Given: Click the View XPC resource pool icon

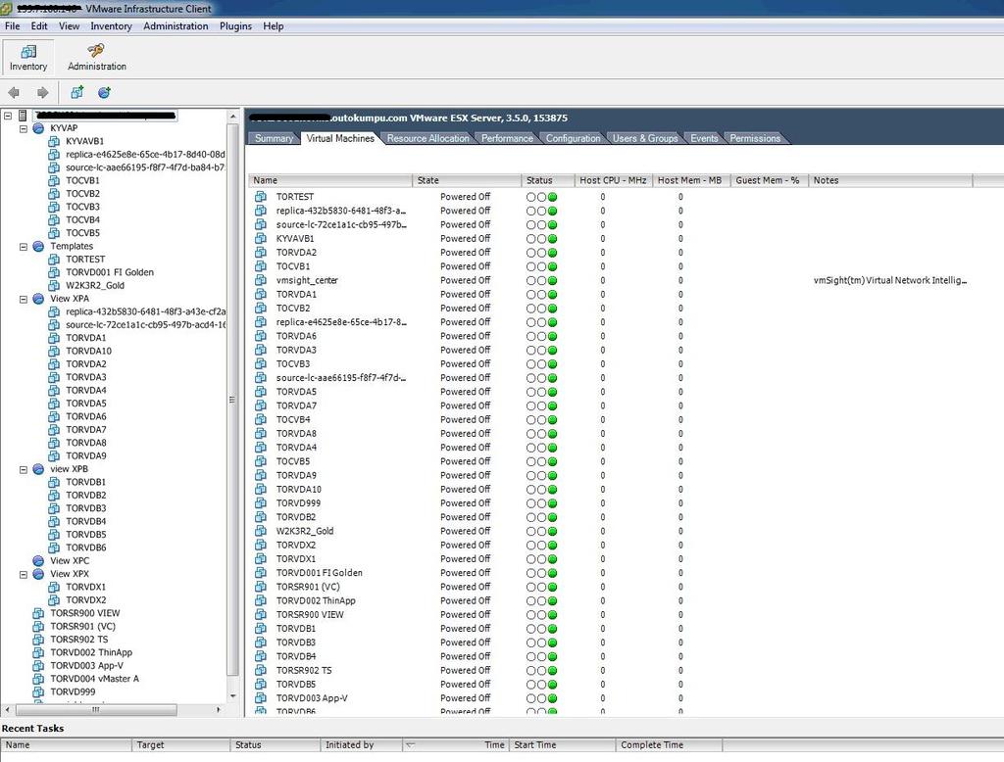Looking at the screenshot, I should (x=38, y=561).
